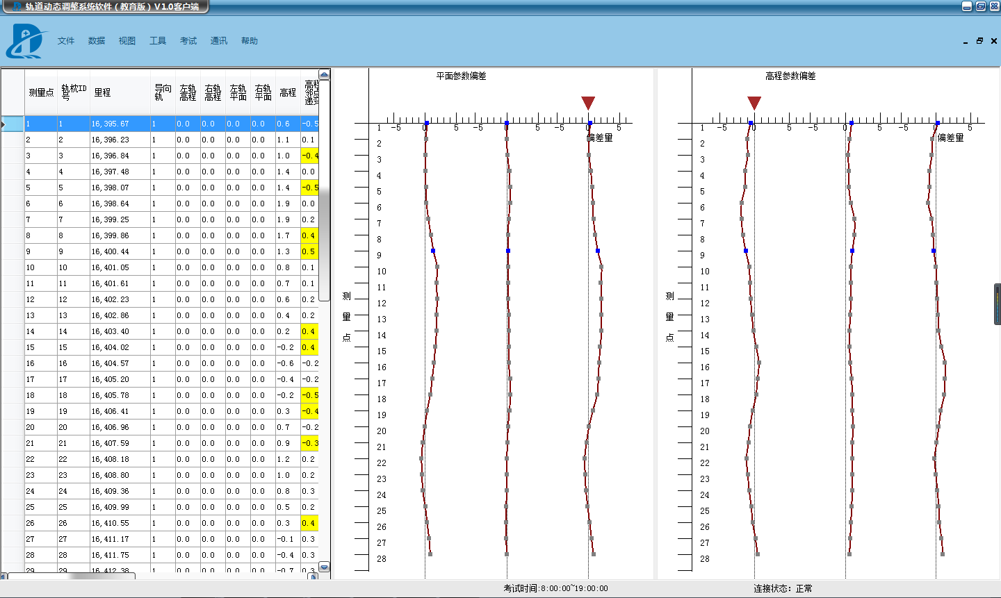Click the red triangle marker on 平面参数偏差 chart
1001x598 pixels.
588,103
